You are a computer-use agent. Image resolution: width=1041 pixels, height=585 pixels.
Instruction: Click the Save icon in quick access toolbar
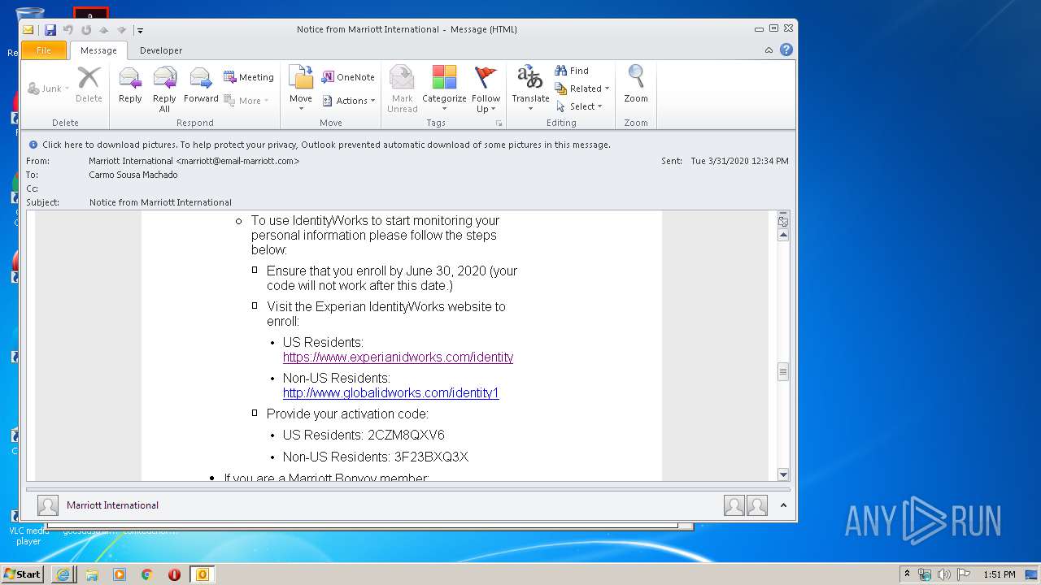(50, 30)
